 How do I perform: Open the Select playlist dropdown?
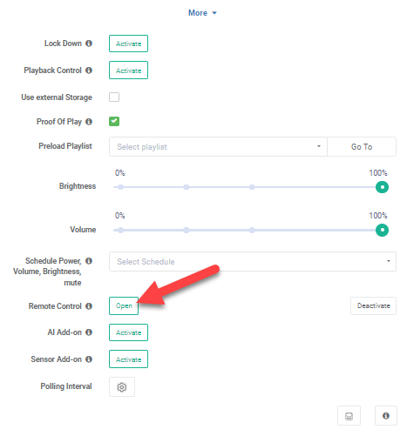[218, 147]
